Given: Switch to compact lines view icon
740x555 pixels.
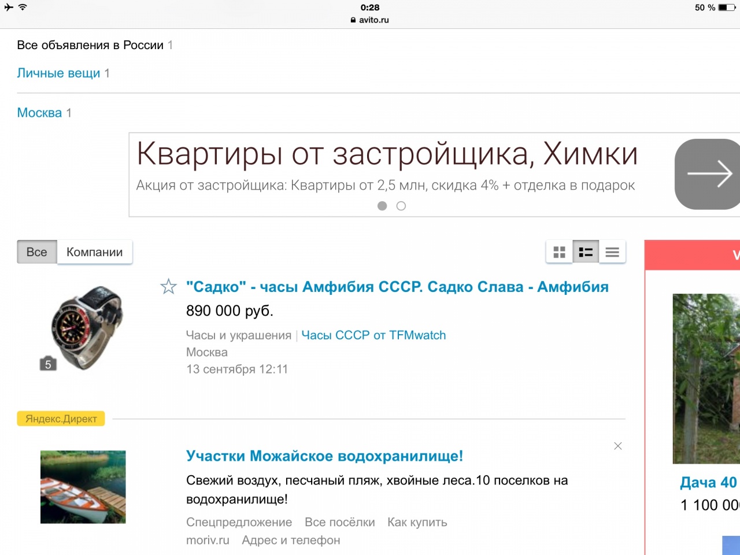Looking at the screenshot, I should pyautogui.click(x=612, y=252).
